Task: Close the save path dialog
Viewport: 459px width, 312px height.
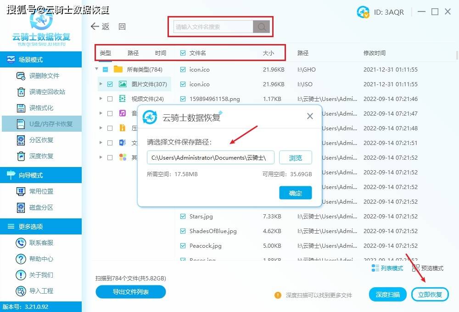Action: (310, 117)
